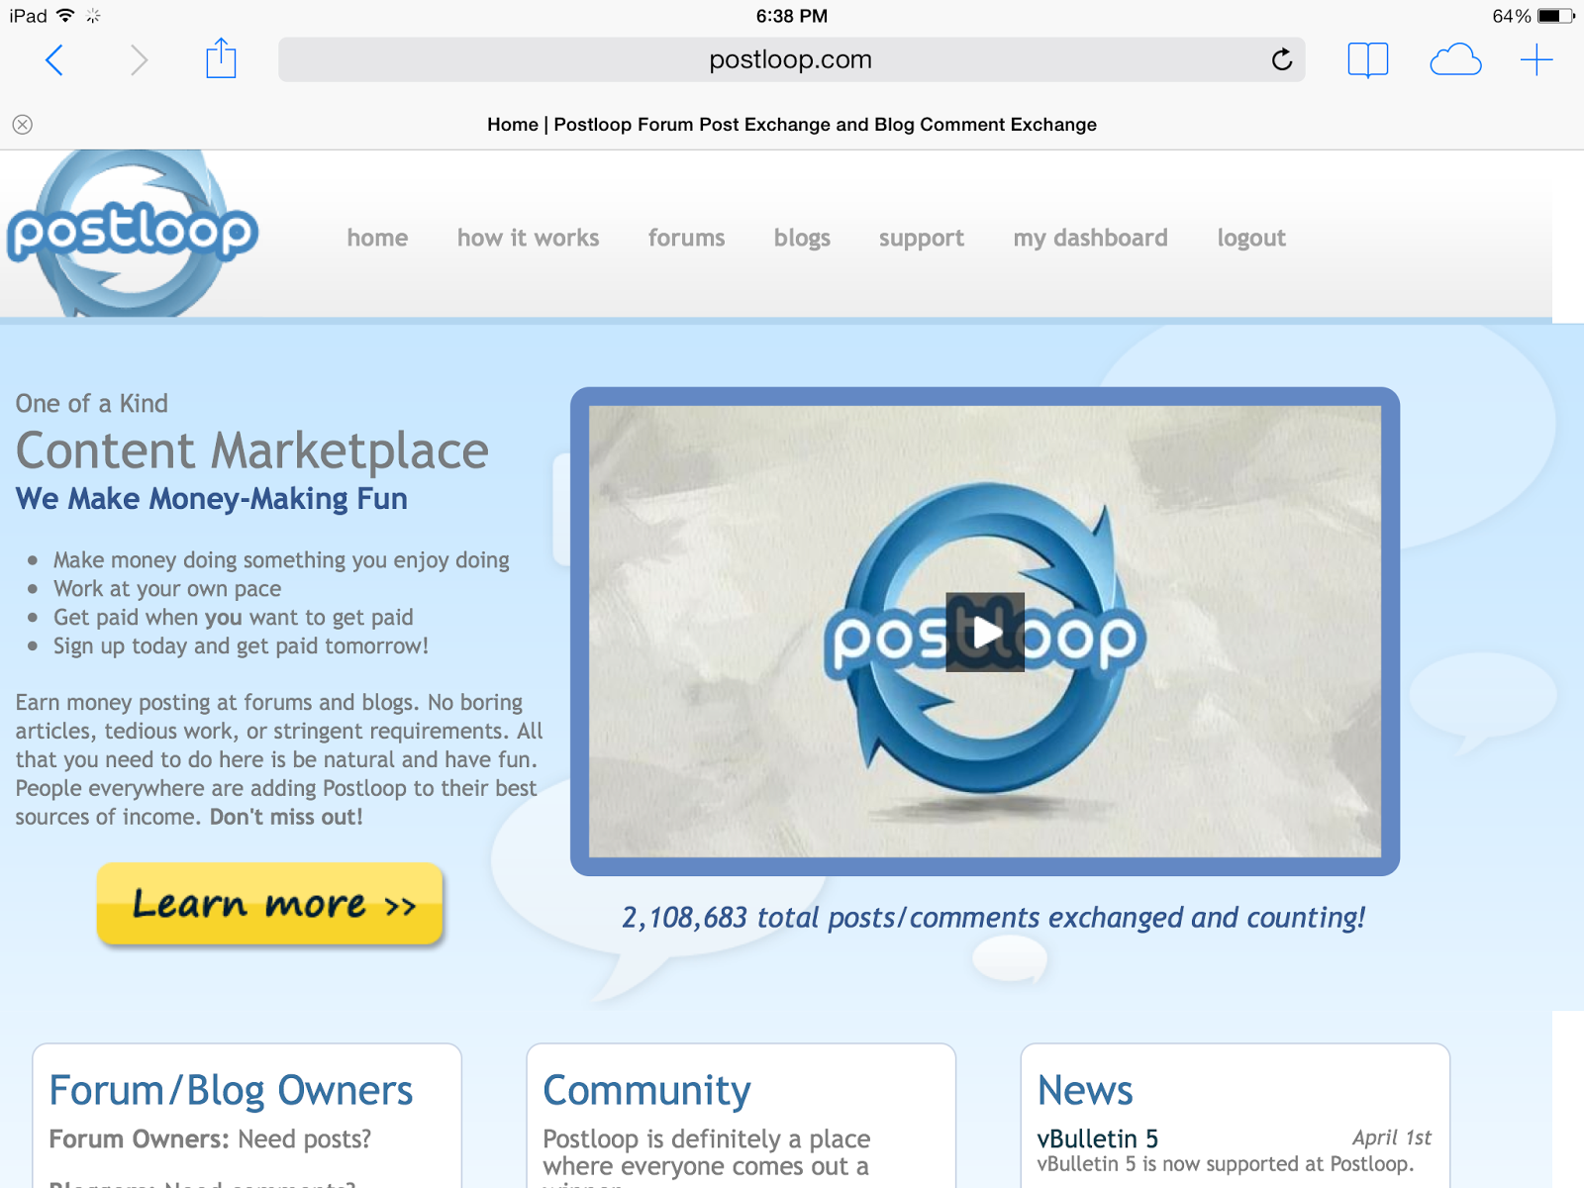Click the Wi-Fi indicator in status bar
Image resolution: width=1584 pixels, height=1188 pixels.
65,15
